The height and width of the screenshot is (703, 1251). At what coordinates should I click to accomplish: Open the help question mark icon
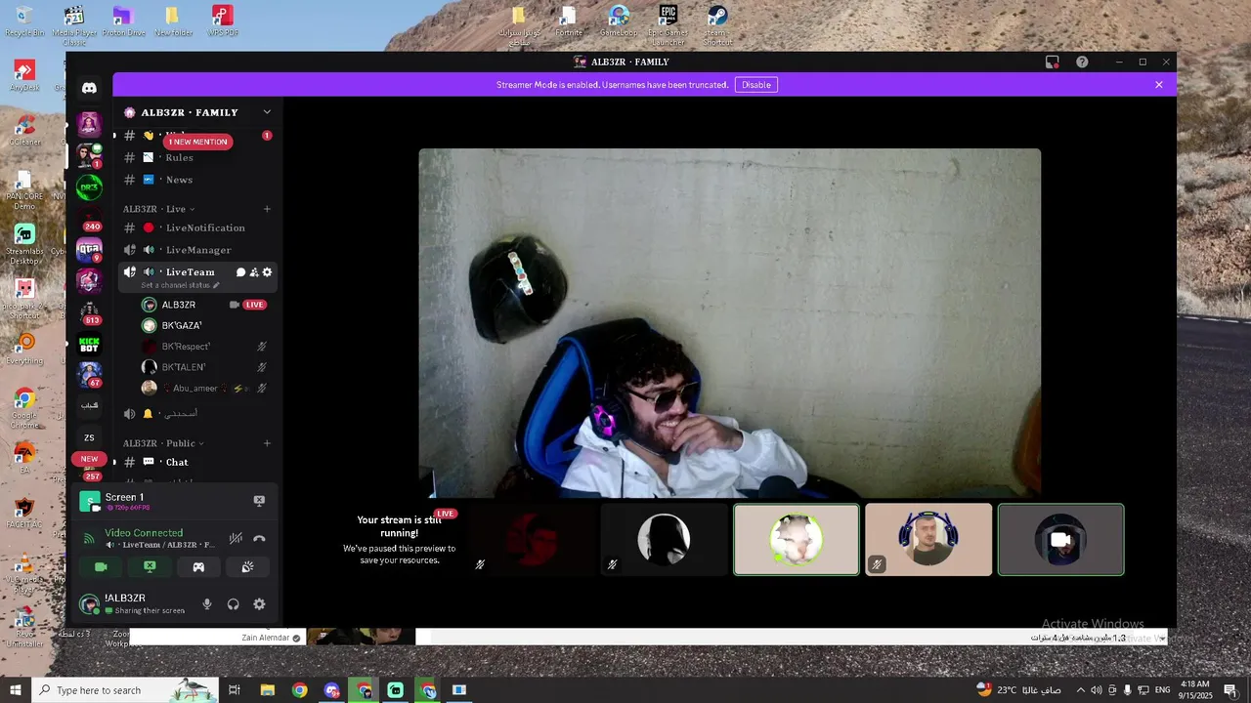coord(1082,62)
